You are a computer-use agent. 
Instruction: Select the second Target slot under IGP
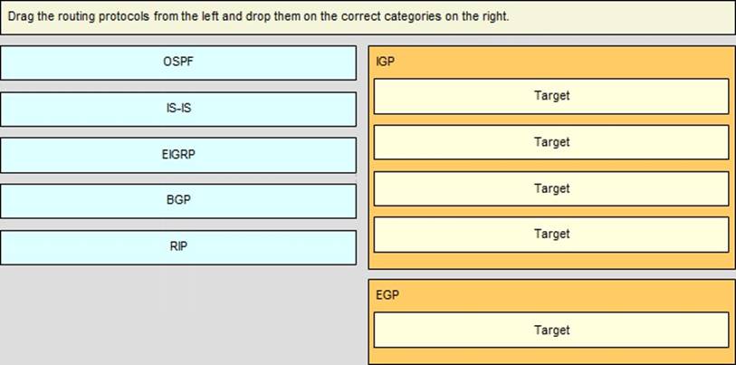pyautogui.click(x=550, y=142)
